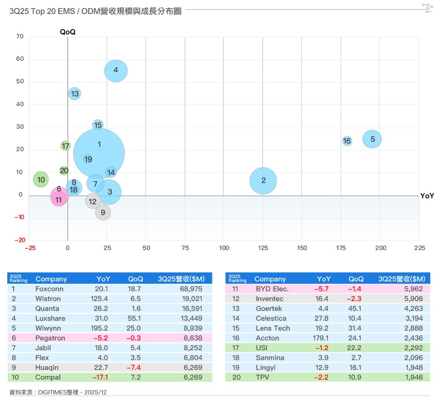The height and width of the screenshot is (409, 437).
Task: Click bubble 13 in the chart
Action: coord(74,94)
